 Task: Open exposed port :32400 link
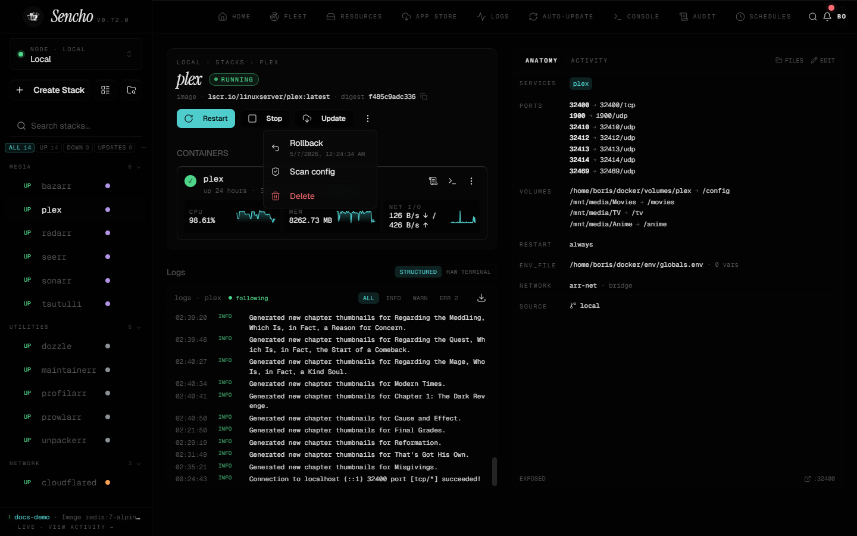(x=820, y=479)
